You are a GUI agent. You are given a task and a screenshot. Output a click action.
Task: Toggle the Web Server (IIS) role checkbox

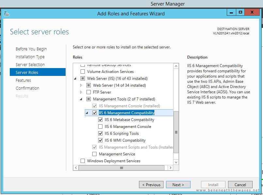[x=83, y=79]
